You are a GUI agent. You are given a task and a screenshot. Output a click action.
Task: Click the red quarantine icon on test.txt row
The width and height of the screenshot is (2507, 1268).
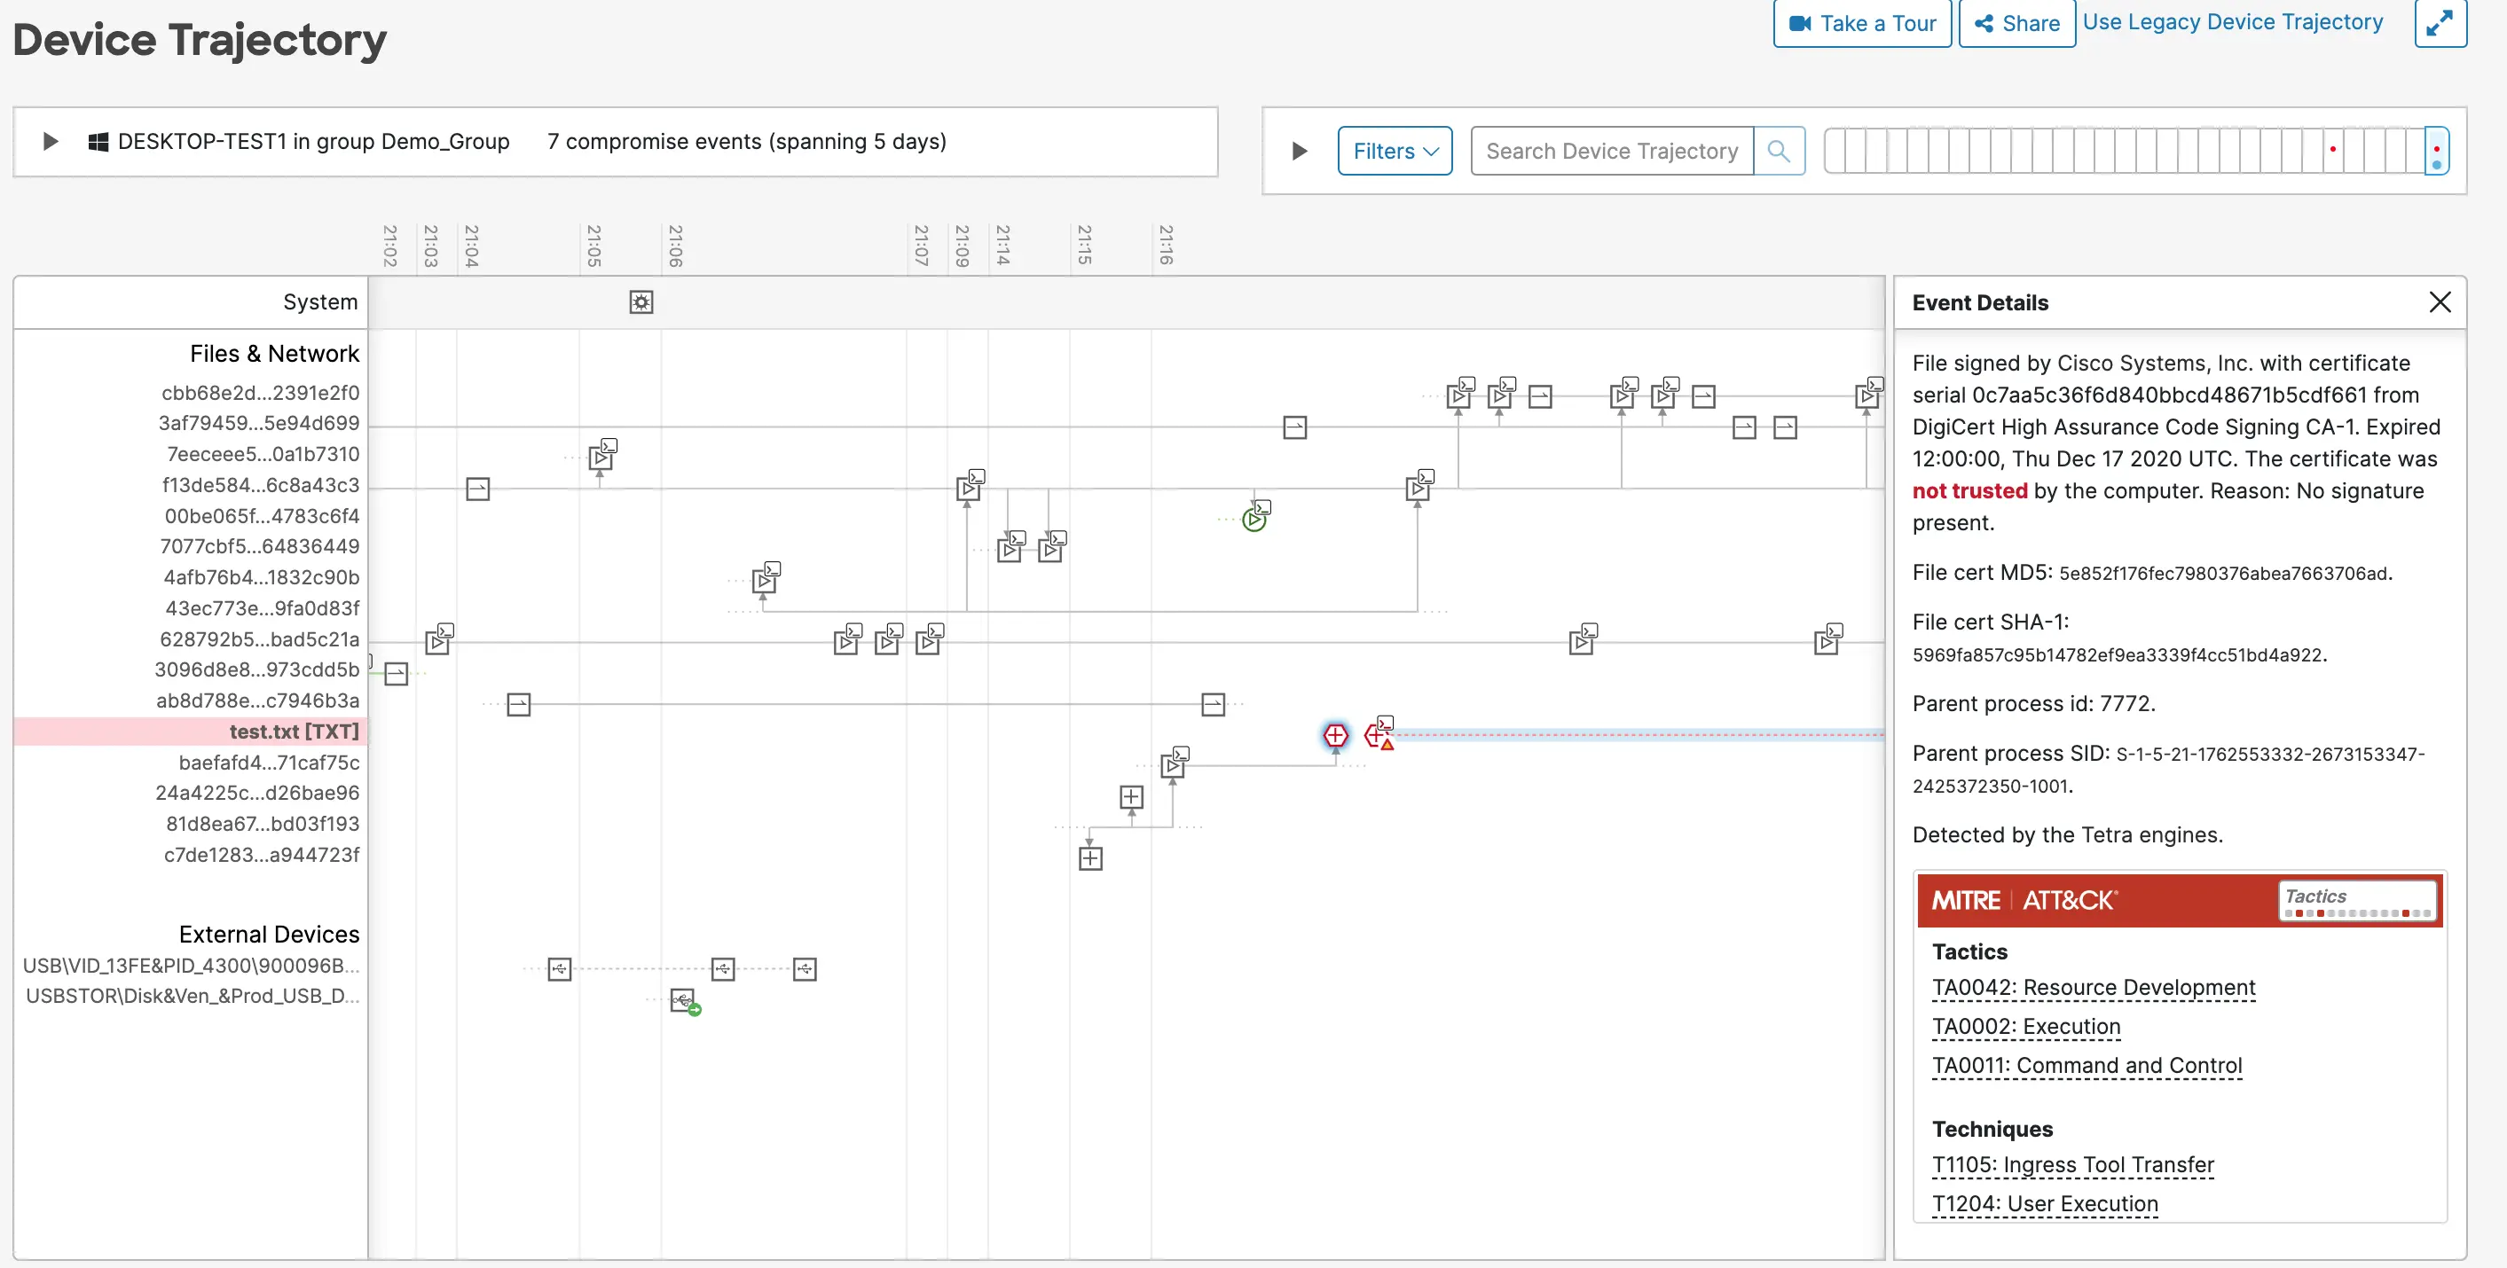click(1335, 736)
